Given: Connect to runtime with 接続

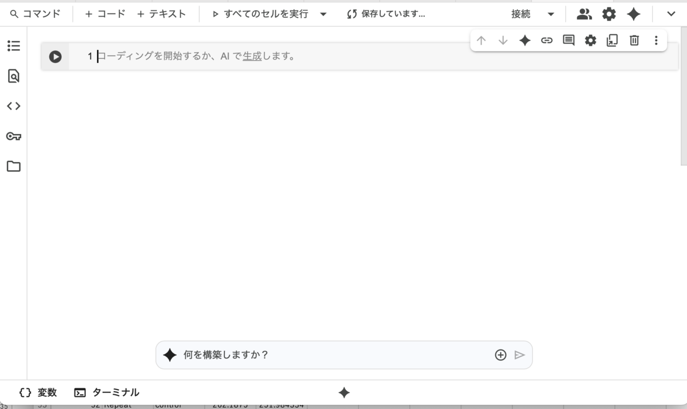Looking at the screenshot, I should 521,14.
